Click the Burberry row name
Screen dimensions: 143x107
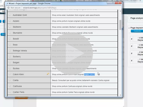[x=17, y=56]
